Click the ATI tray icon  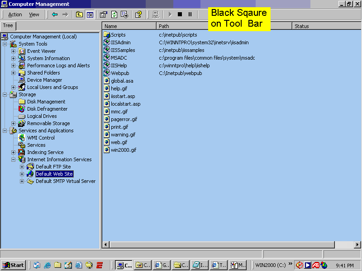click(x=316, y=265)
